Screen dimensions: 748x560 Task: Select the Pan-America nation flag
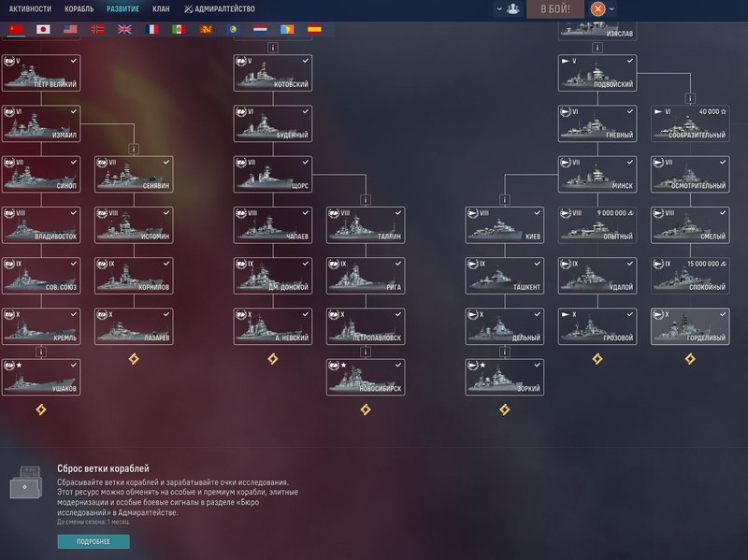pos(287,30)
